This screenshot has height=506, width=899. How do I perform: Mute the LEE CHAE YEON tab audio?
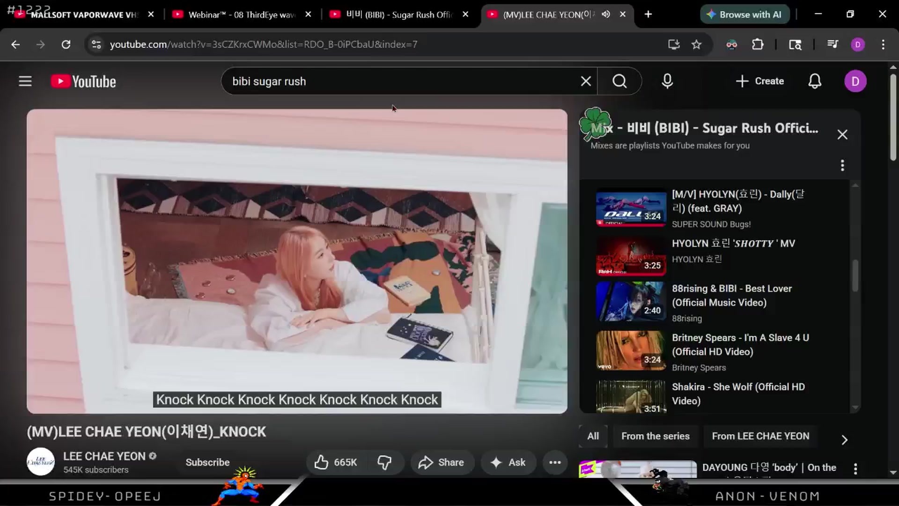click(606, 15)
